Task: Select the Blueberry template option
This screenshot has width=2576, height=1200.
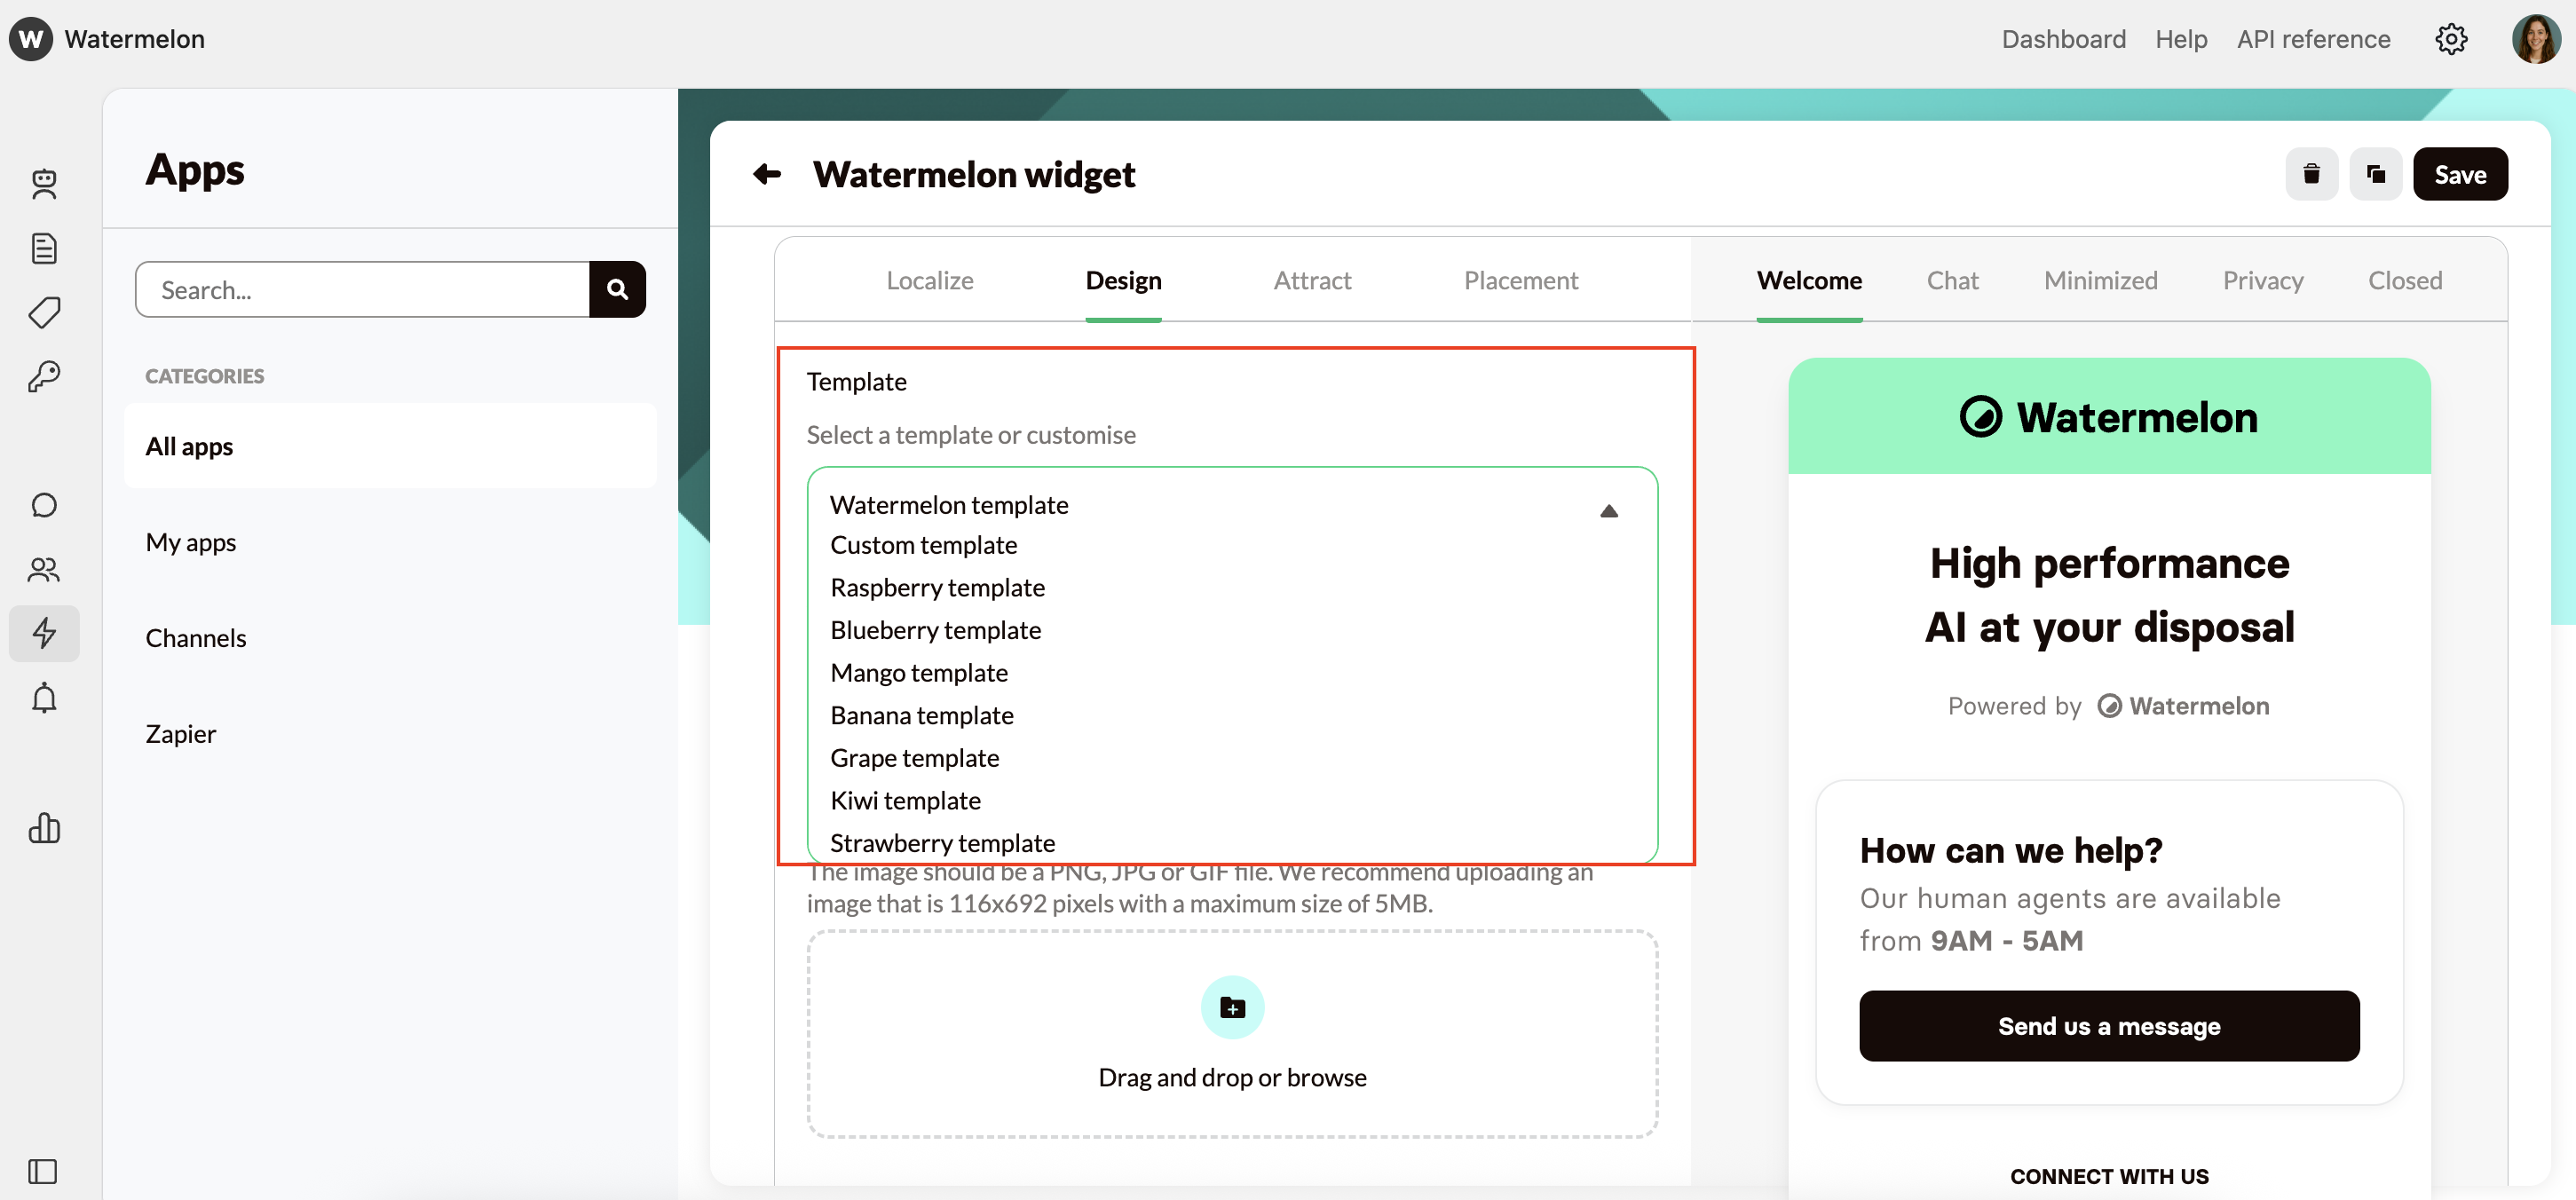Action: [x=935, y=630]
